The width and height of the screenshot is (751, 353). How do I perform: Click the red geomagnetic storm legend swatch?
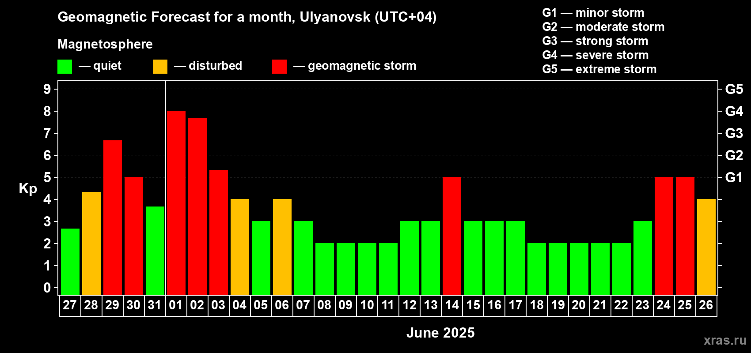tap(280, 67)
